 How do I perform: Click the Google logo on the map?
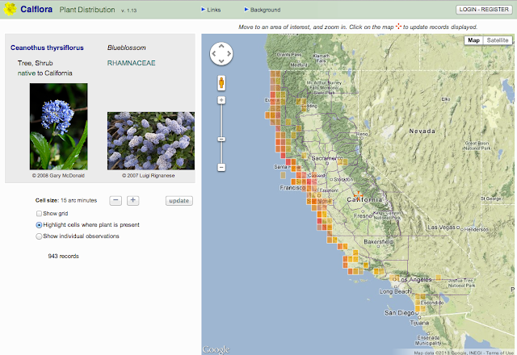[x=216, y=349]
